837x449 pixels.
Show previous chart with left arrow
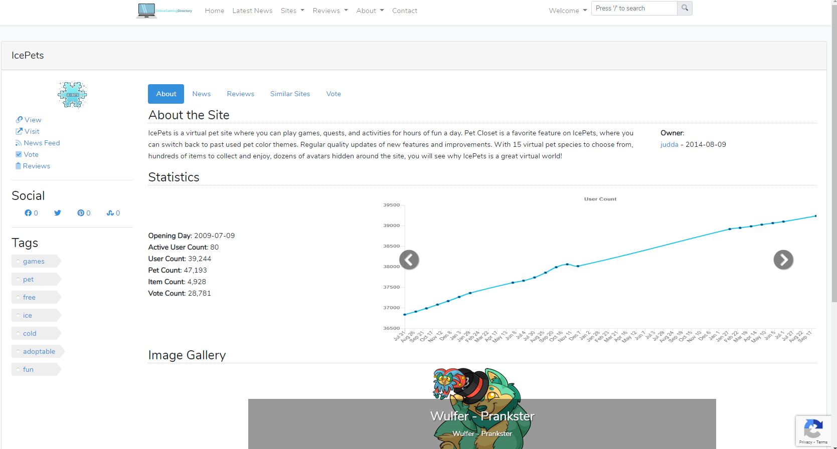pyautogui.click(x=409, y=260)
